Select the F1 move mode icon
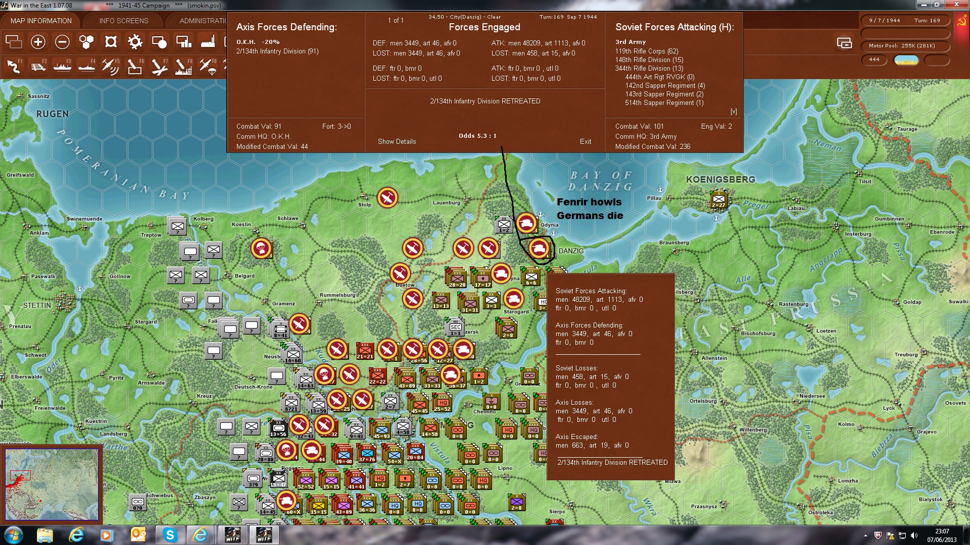 [14, 66]
